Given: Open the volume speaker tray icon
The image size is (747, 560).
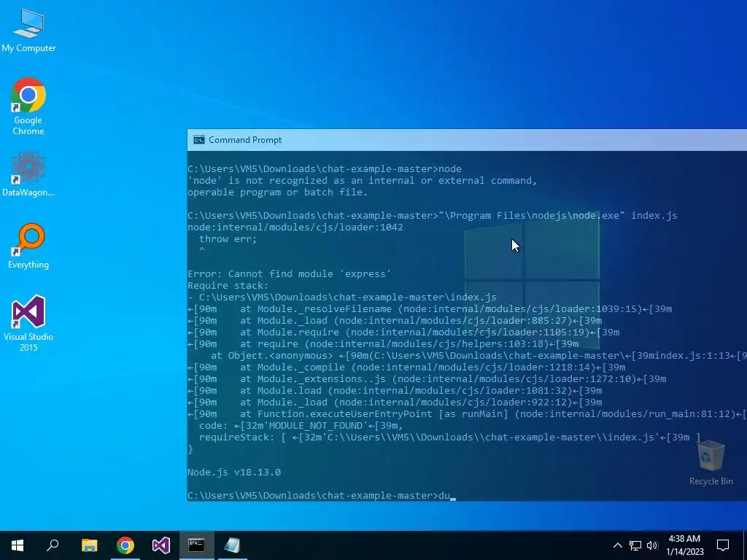Looking at the screenshot, I should (652, 545).
